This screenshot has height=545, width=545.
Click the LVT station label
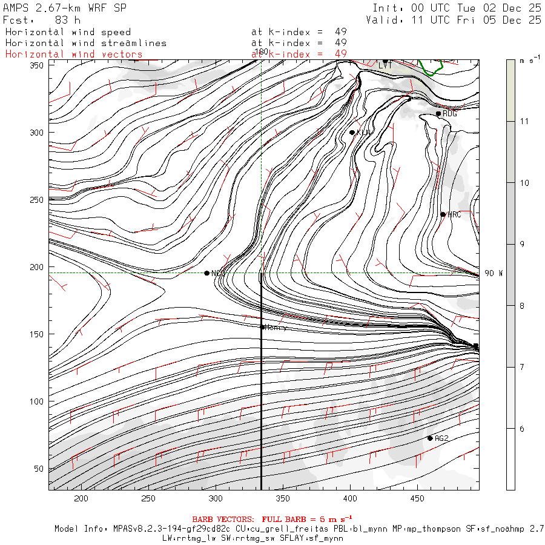coord(385,65)
